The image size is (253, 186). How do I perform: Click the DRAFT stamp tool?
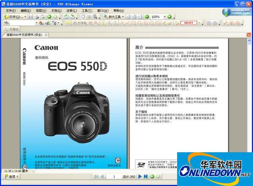tap(188, 23)
